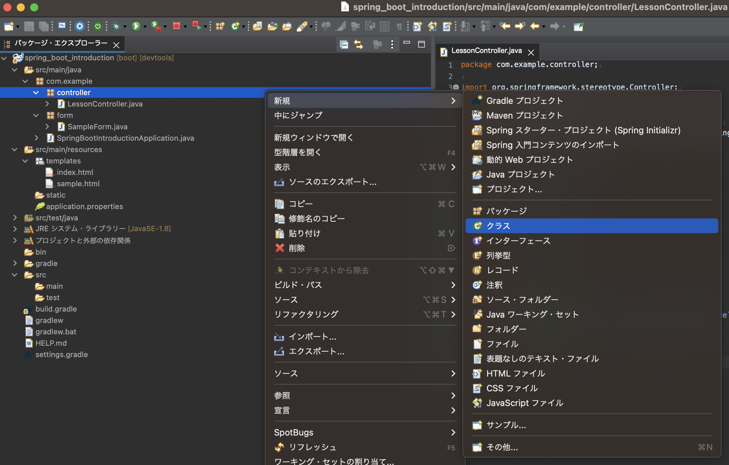Viewport: 729px width, 465px height.
Task: Expand the SampleForm.java tree node
Action: pyautogui.click(x=47, y=127)
